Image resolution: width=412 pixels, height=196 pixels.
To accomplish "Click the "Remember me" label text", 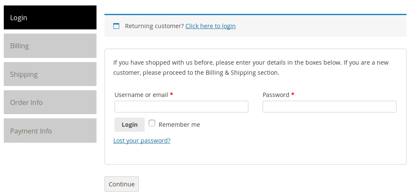I will (x=179, y=125).
